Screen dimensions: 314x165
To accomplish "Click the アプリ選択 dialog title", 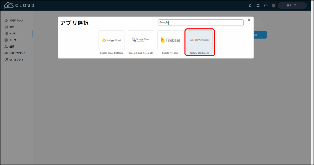I will coord(75,23).
